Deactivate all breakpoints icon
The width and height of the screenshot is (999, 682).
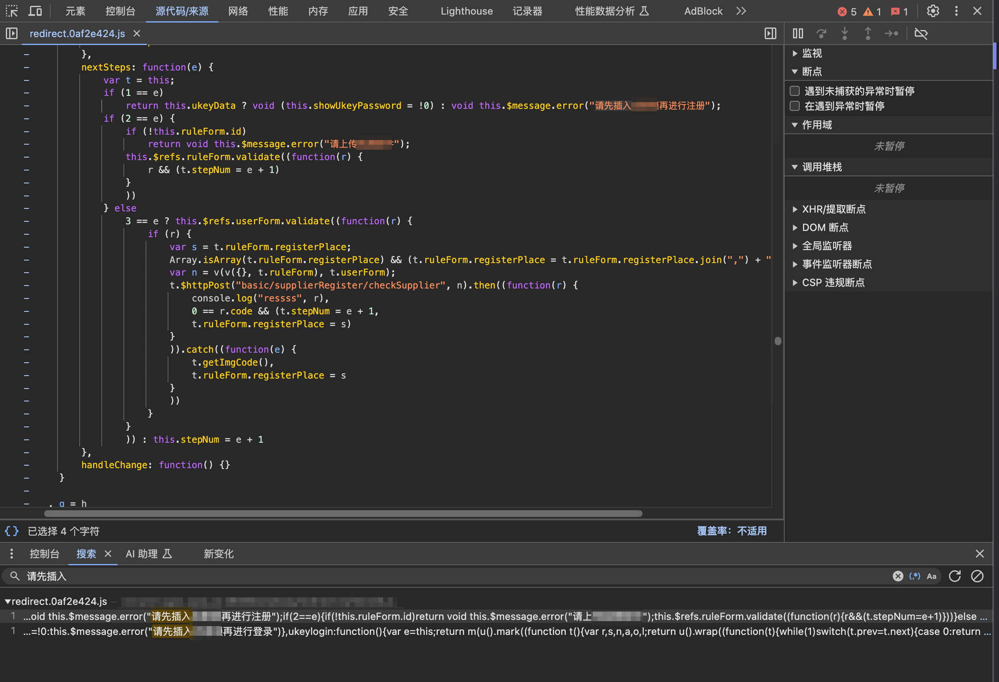921,33
